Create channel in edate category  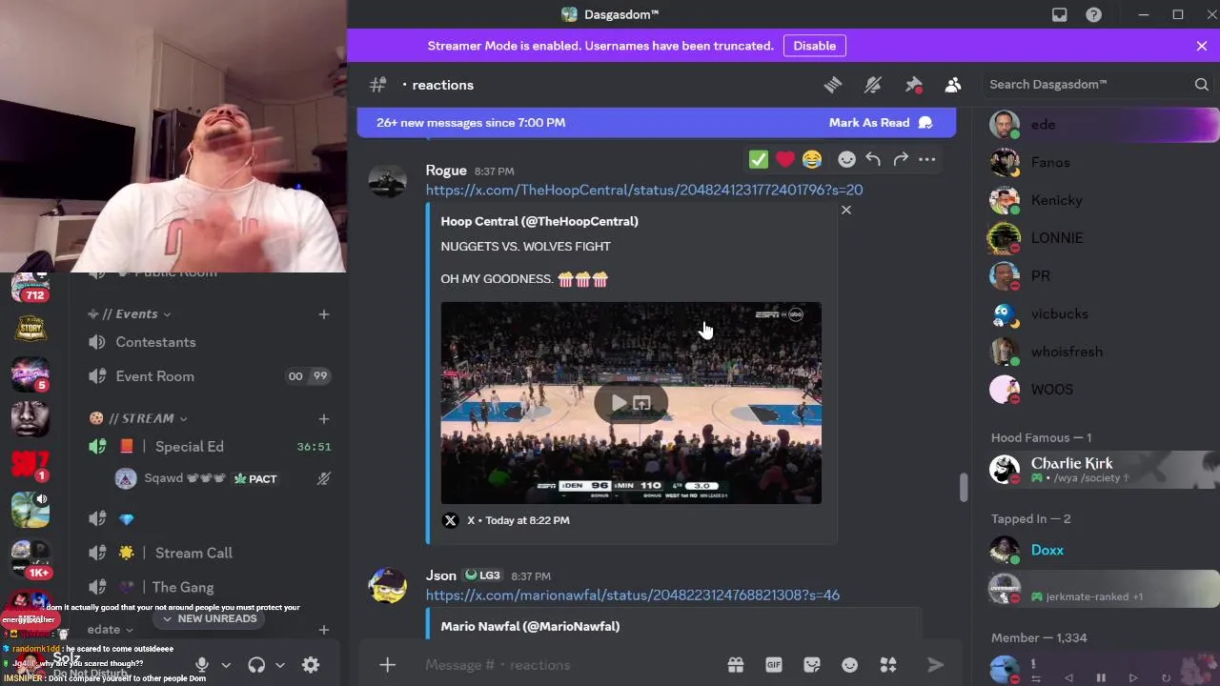(x=324, y=630)
